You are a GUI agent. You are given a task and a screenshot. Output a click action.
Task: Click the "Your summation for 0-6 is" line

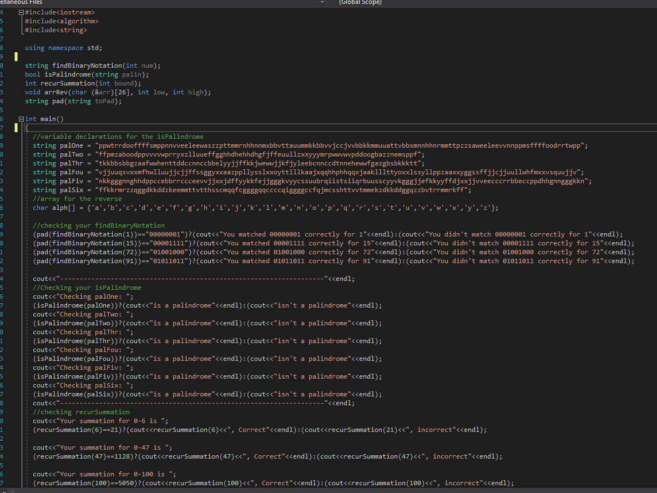[100, 421]
